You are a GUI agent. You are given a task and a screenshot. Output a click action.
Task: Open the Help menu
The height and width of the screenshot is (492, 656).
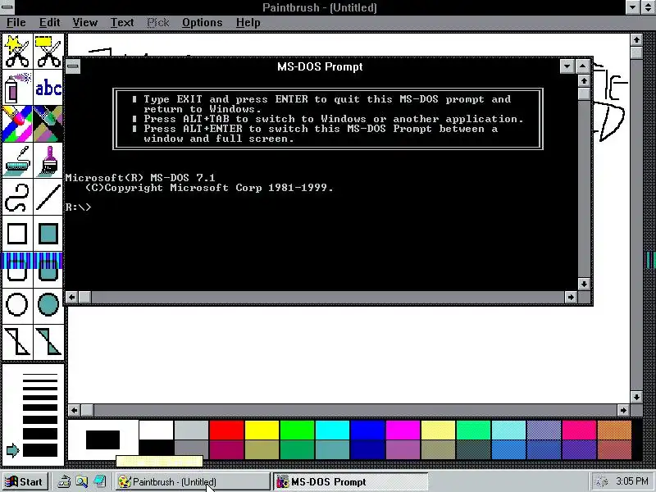(x=248, y=23)
